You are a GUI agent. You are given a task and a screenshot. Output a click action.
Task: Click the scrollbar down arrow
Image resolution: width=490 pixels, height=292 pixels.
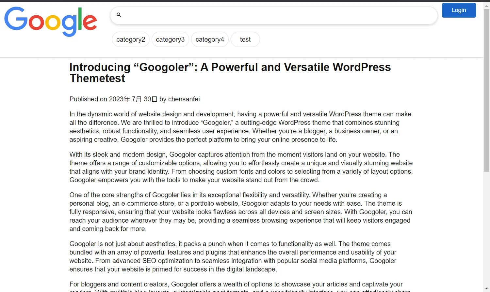(486, 289)
